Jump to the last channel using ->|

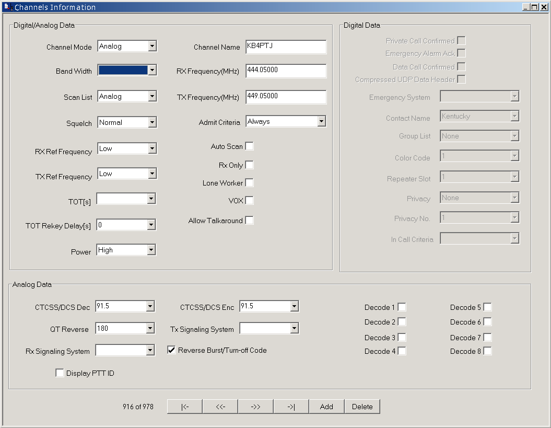[290, 406]
